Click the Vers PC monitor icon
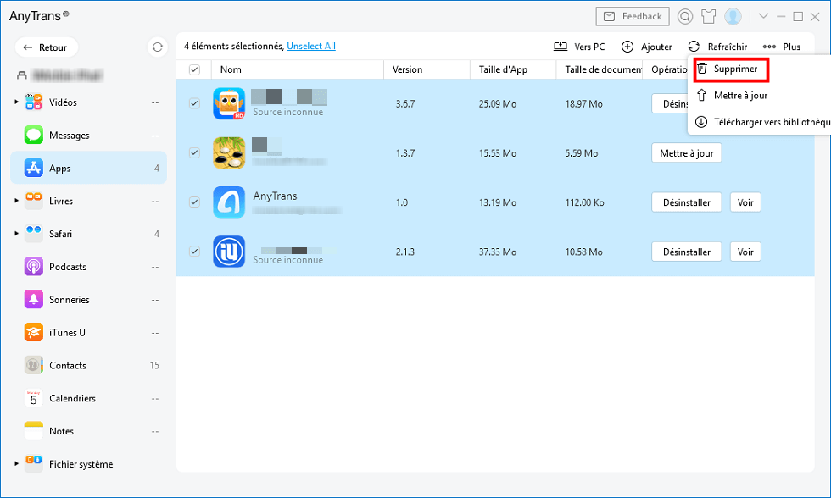This screenshot has width=831, height=498. tap(561, 46)
